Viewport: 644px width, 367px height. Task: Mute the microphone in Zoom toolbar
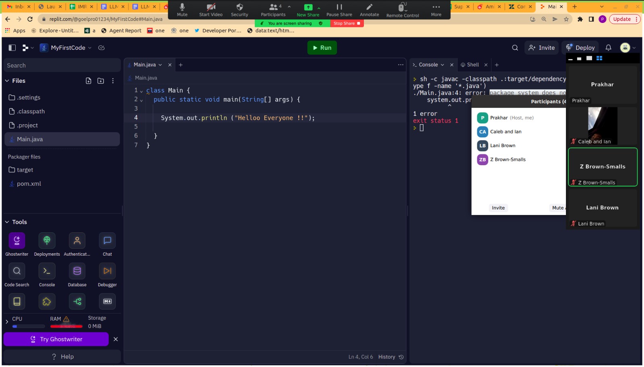pyautogui.click(x=182, y=10)
